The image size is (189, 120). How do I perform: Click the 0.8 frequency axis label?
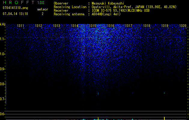pos(2,84)
